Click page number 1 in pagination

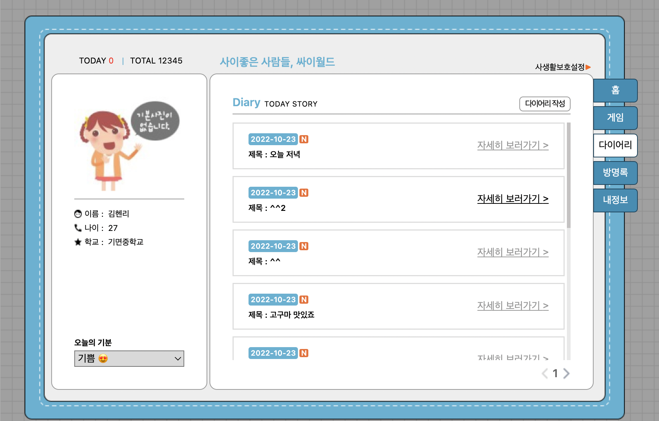[555, 374]
